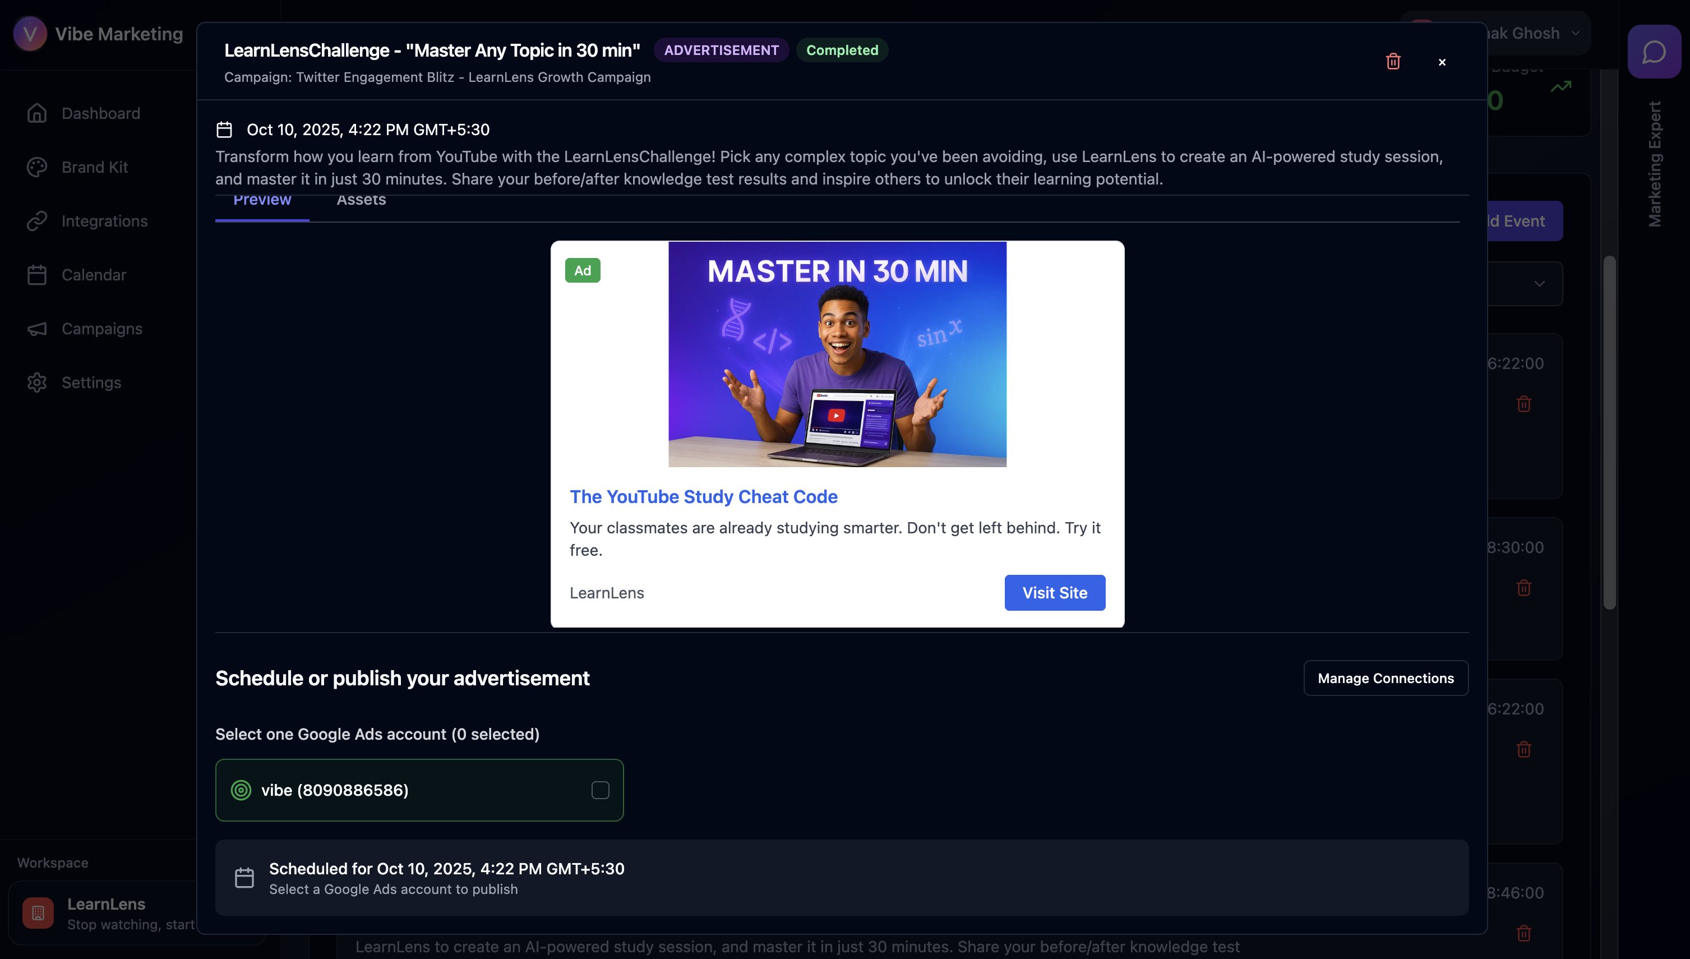Open the dropdown below Add Event
The height and width of the screenshot is (959, 1690).
(x=1525, y=284)
